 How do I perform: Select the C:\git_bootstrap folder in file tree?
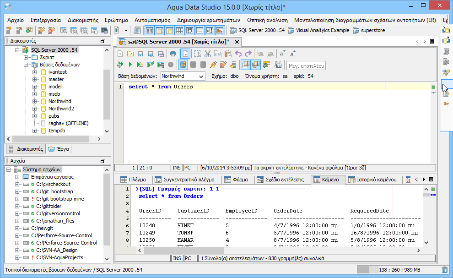click(x=54, y=191)
